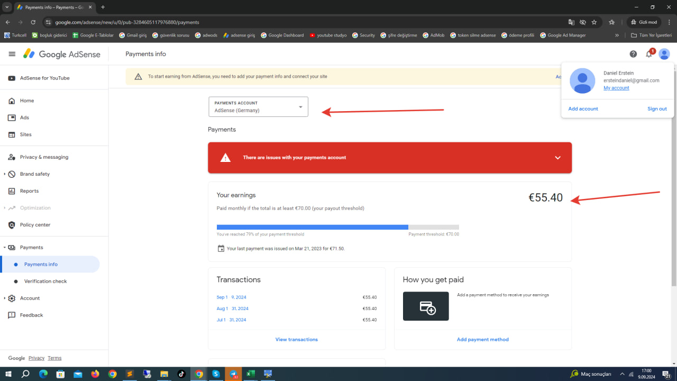Collapse the Payments sidebar section
Image resolution: width=677 pixels, height=381 pixels.
[x=5, y=248]
